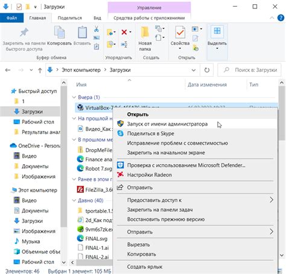Image resolution: width=286 pixels, height=274 pixels.
Task: Collapse the ribbon with the chevron
Action: tap(272, 18)
